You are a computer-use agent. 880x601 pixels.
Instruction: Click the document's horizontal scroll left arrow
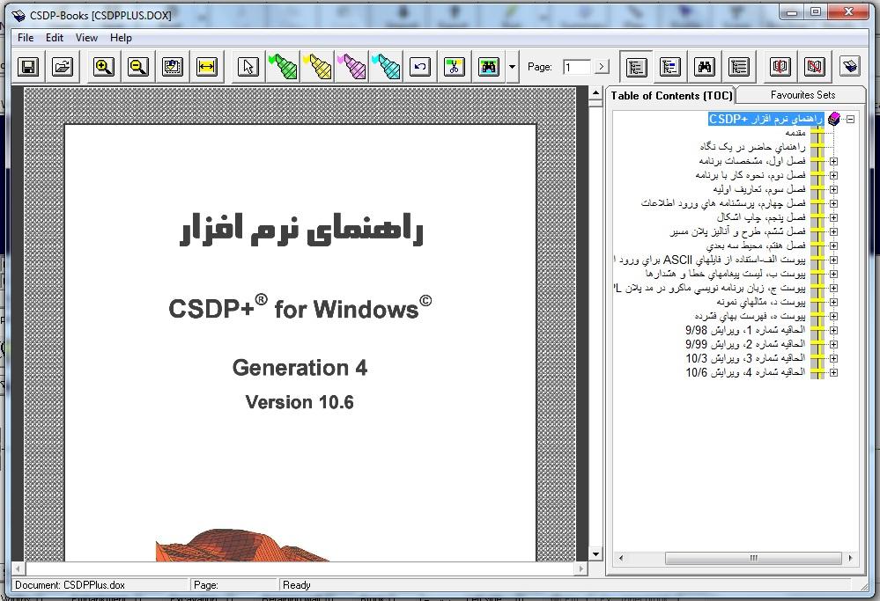(18, 568)
